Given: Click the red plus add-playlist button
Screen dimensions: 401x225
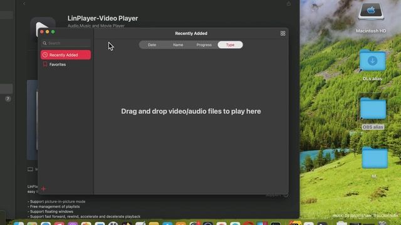Looking at the screenshot, I should point(43,189).
